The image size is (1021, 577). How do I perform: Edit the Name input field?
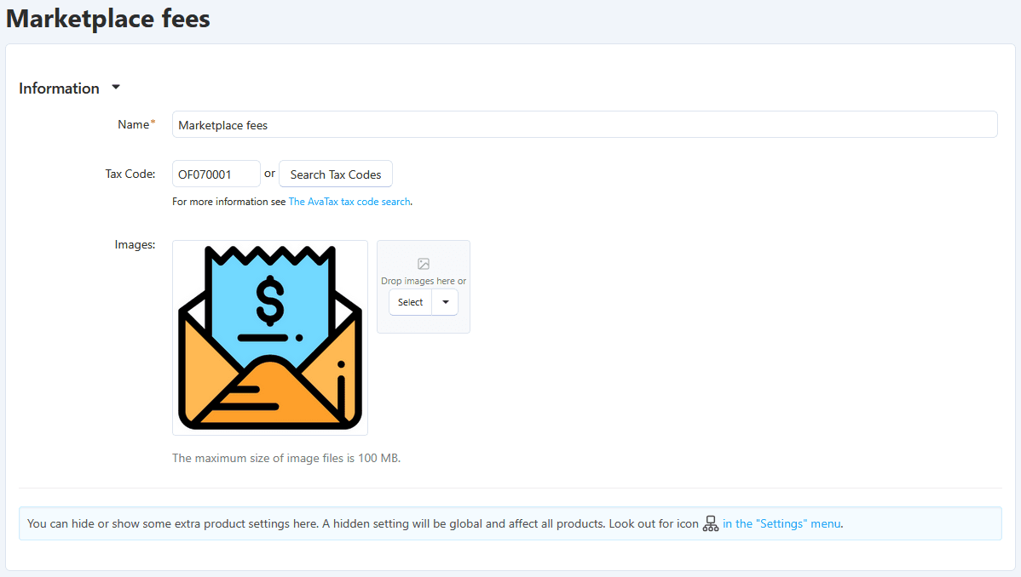pos(584,124)
